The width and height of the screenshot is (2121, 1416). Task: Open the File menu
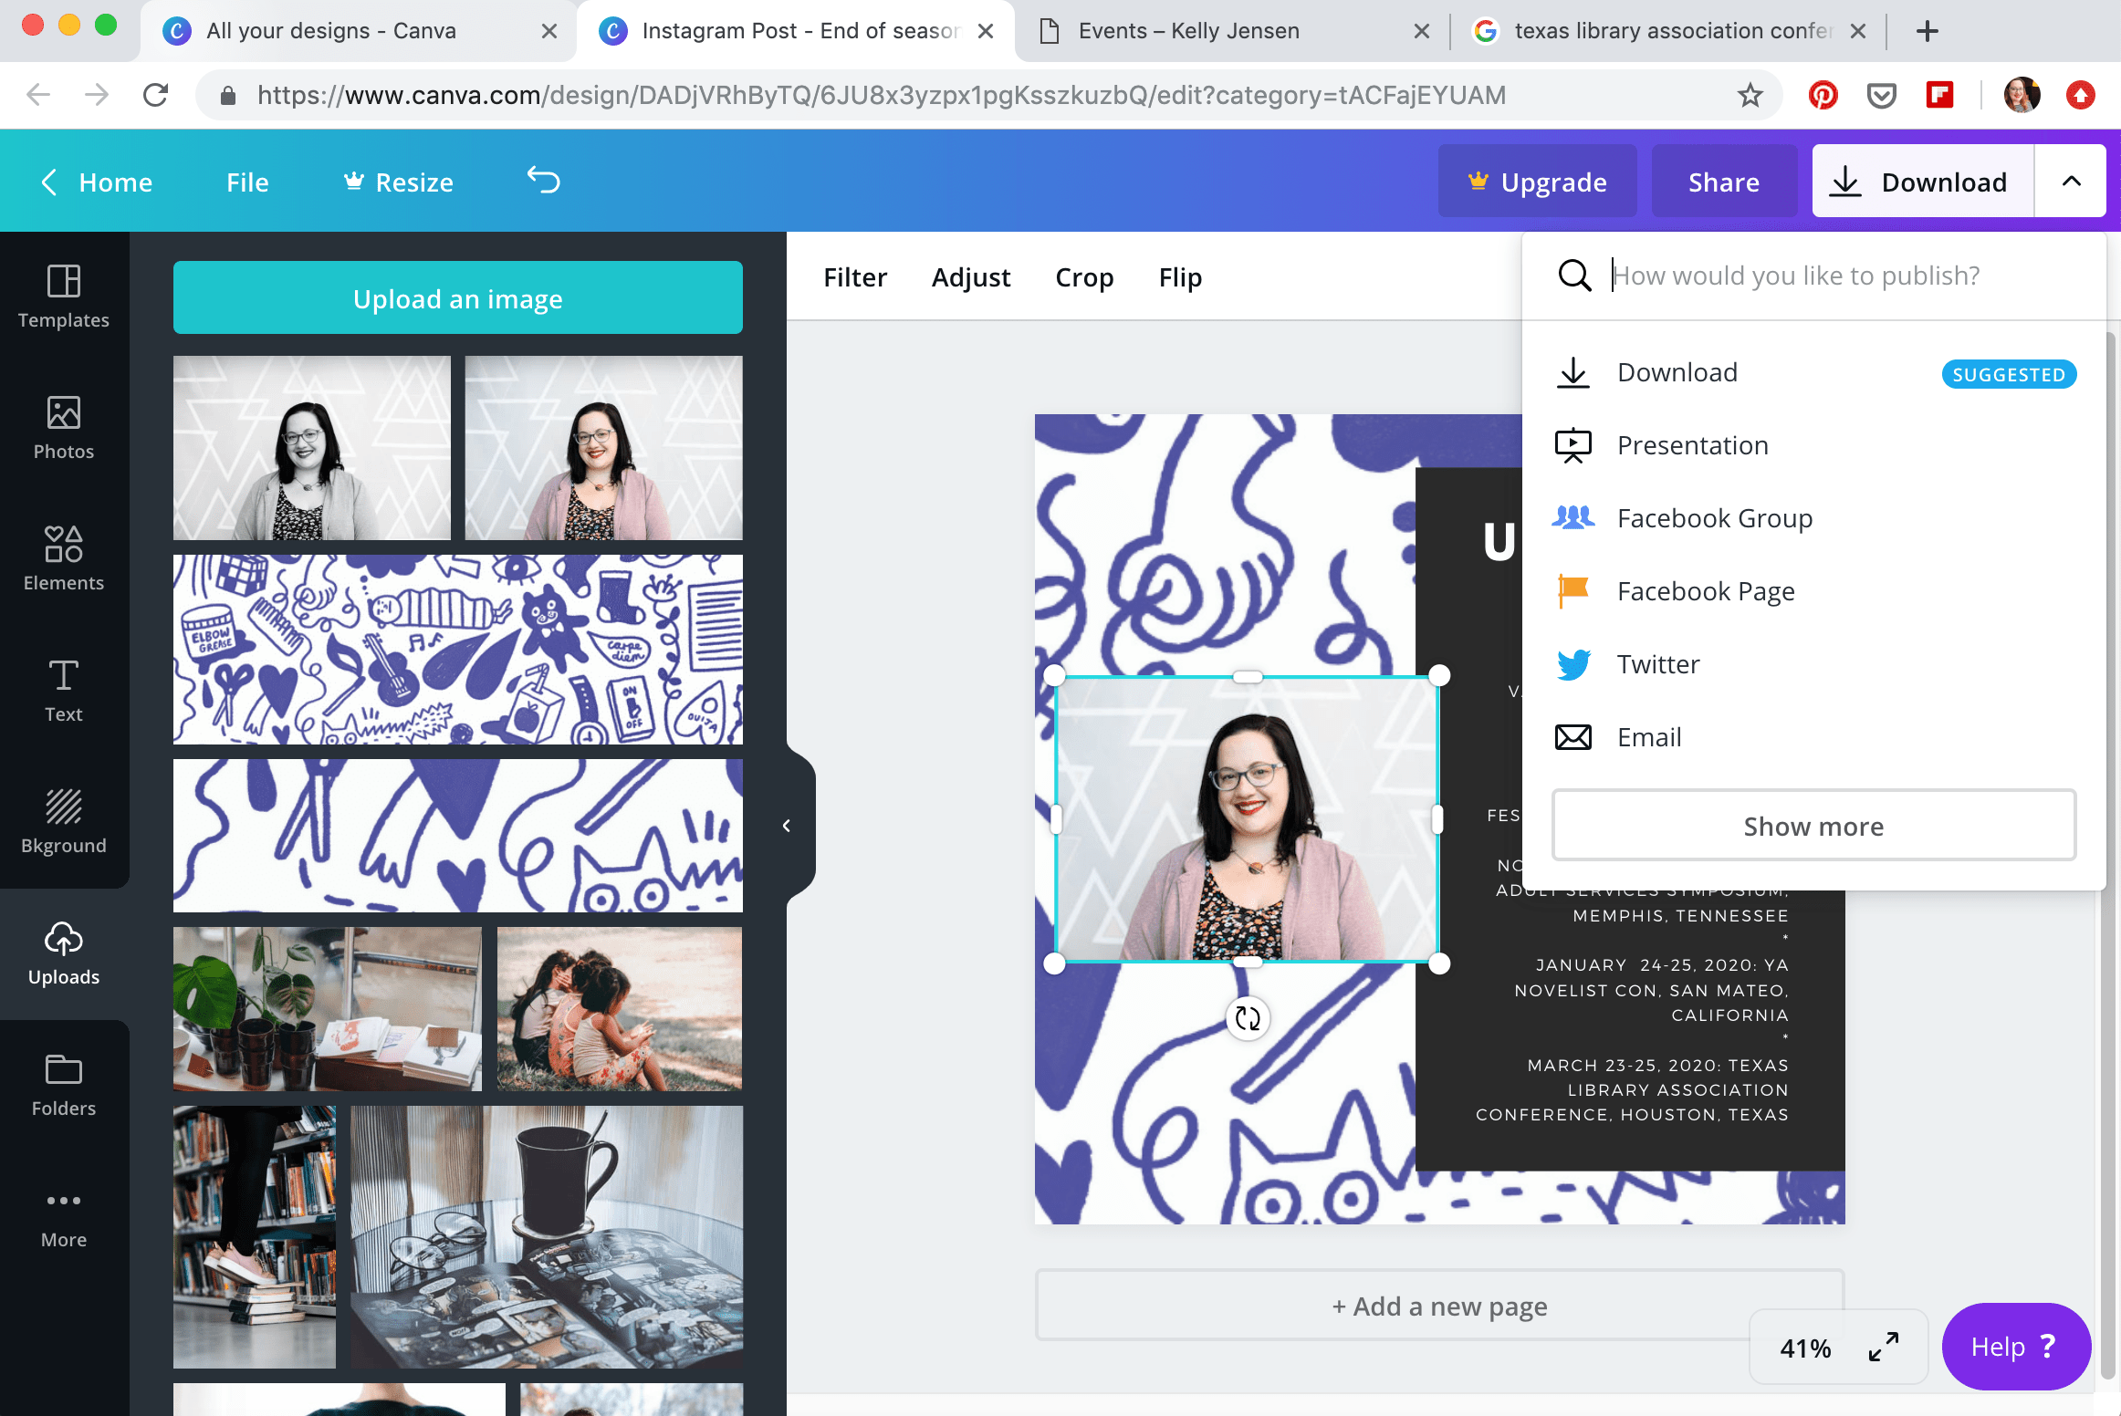(247, 182)
